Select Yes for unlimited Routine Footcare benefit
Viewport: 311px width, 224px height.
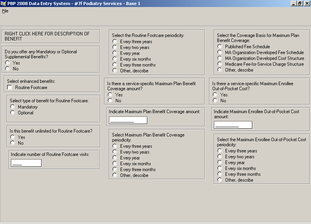coord(12,137)
